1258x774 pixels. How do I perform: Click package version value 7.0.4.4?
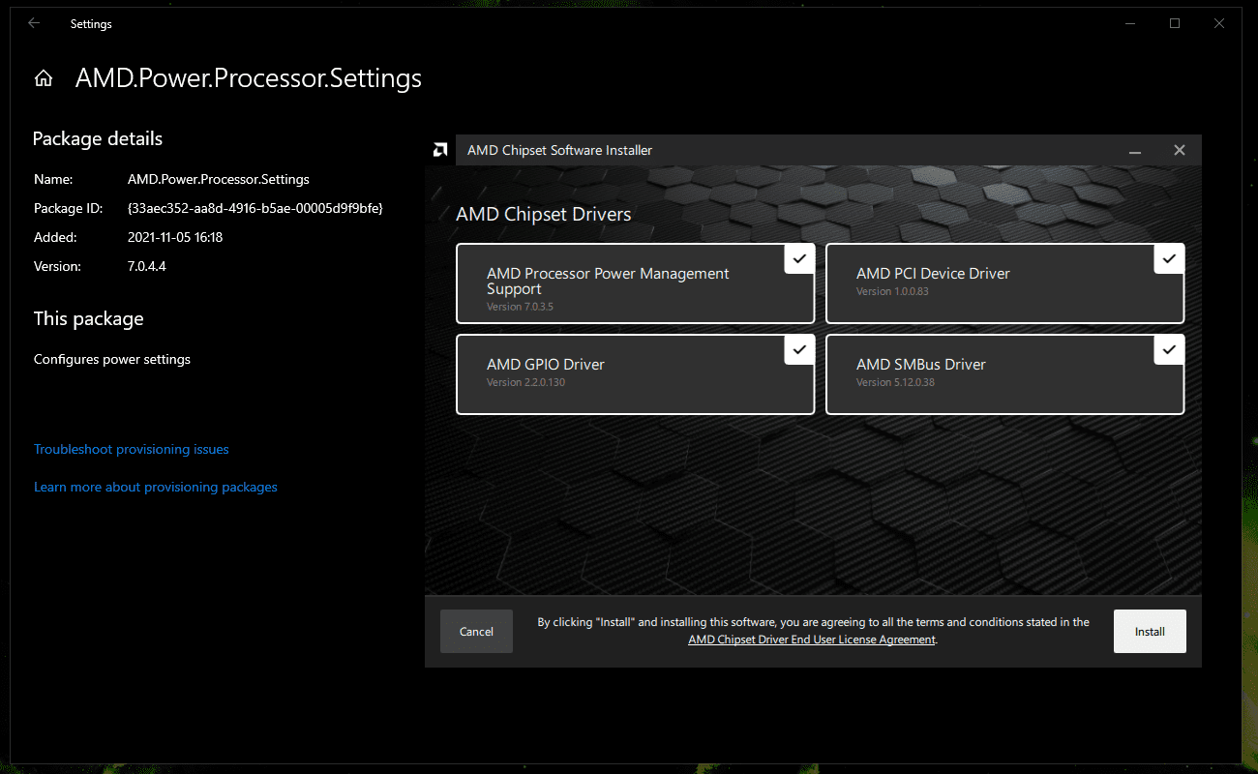click(x=147, y=266)
